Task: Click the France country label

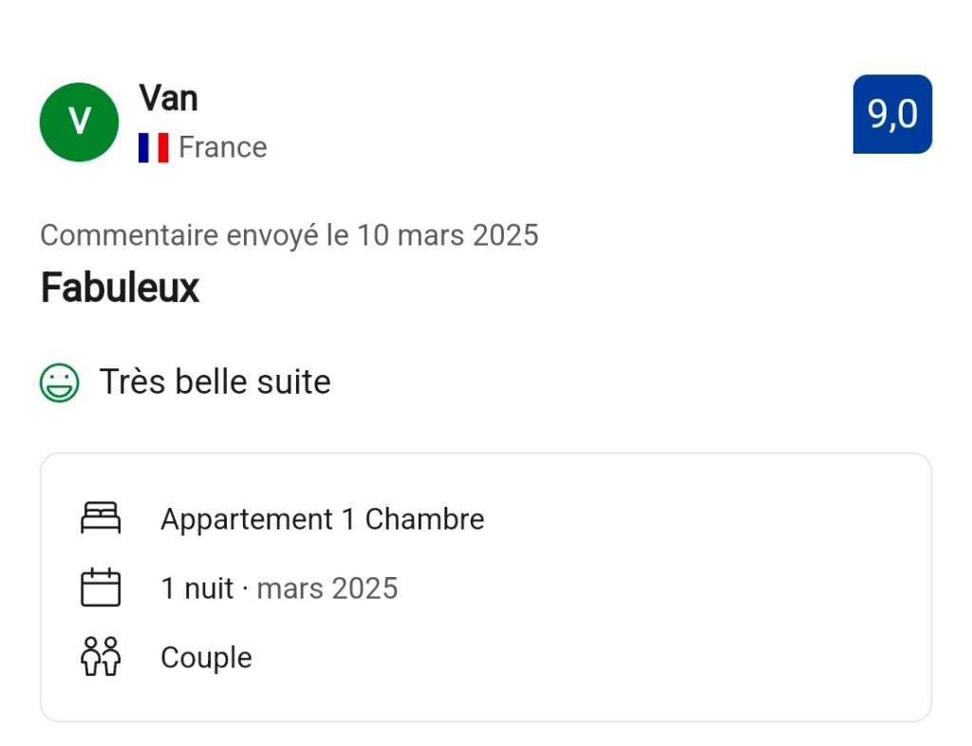Action: (x=222, y=148)
